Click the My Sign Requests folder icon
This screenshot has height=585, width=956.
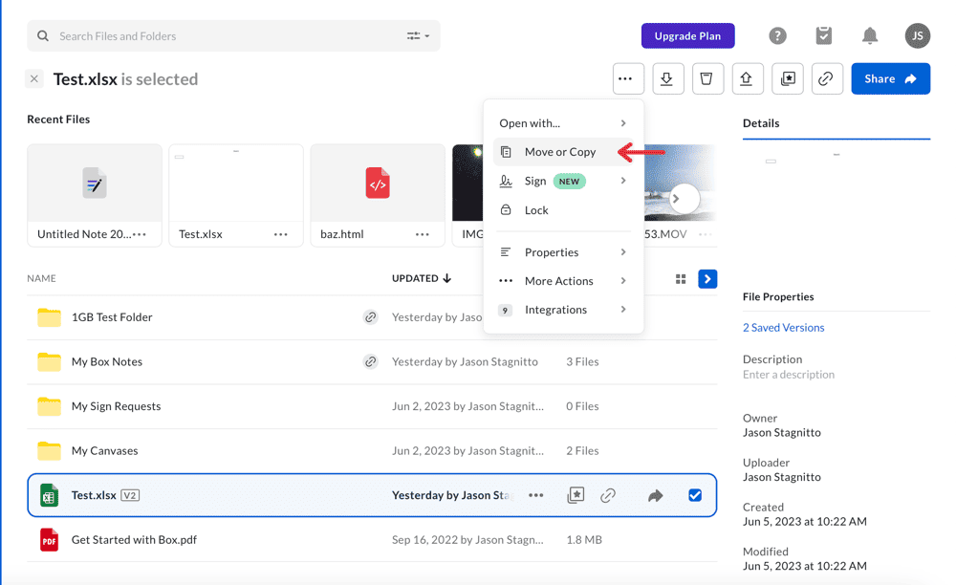pos(49,406)
